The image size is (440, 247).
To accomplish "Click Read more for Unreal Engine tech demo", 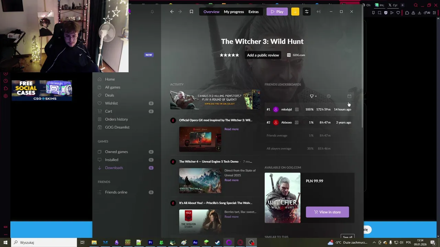I will tap(231, 180).
